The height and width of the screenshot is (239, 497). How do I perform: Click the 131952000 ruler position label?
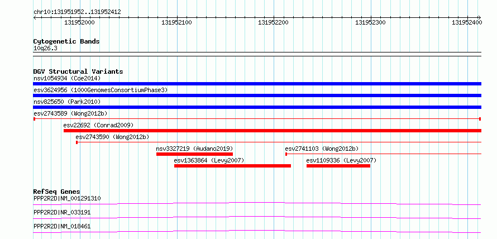pyautogui.click(x=79, y=22)
